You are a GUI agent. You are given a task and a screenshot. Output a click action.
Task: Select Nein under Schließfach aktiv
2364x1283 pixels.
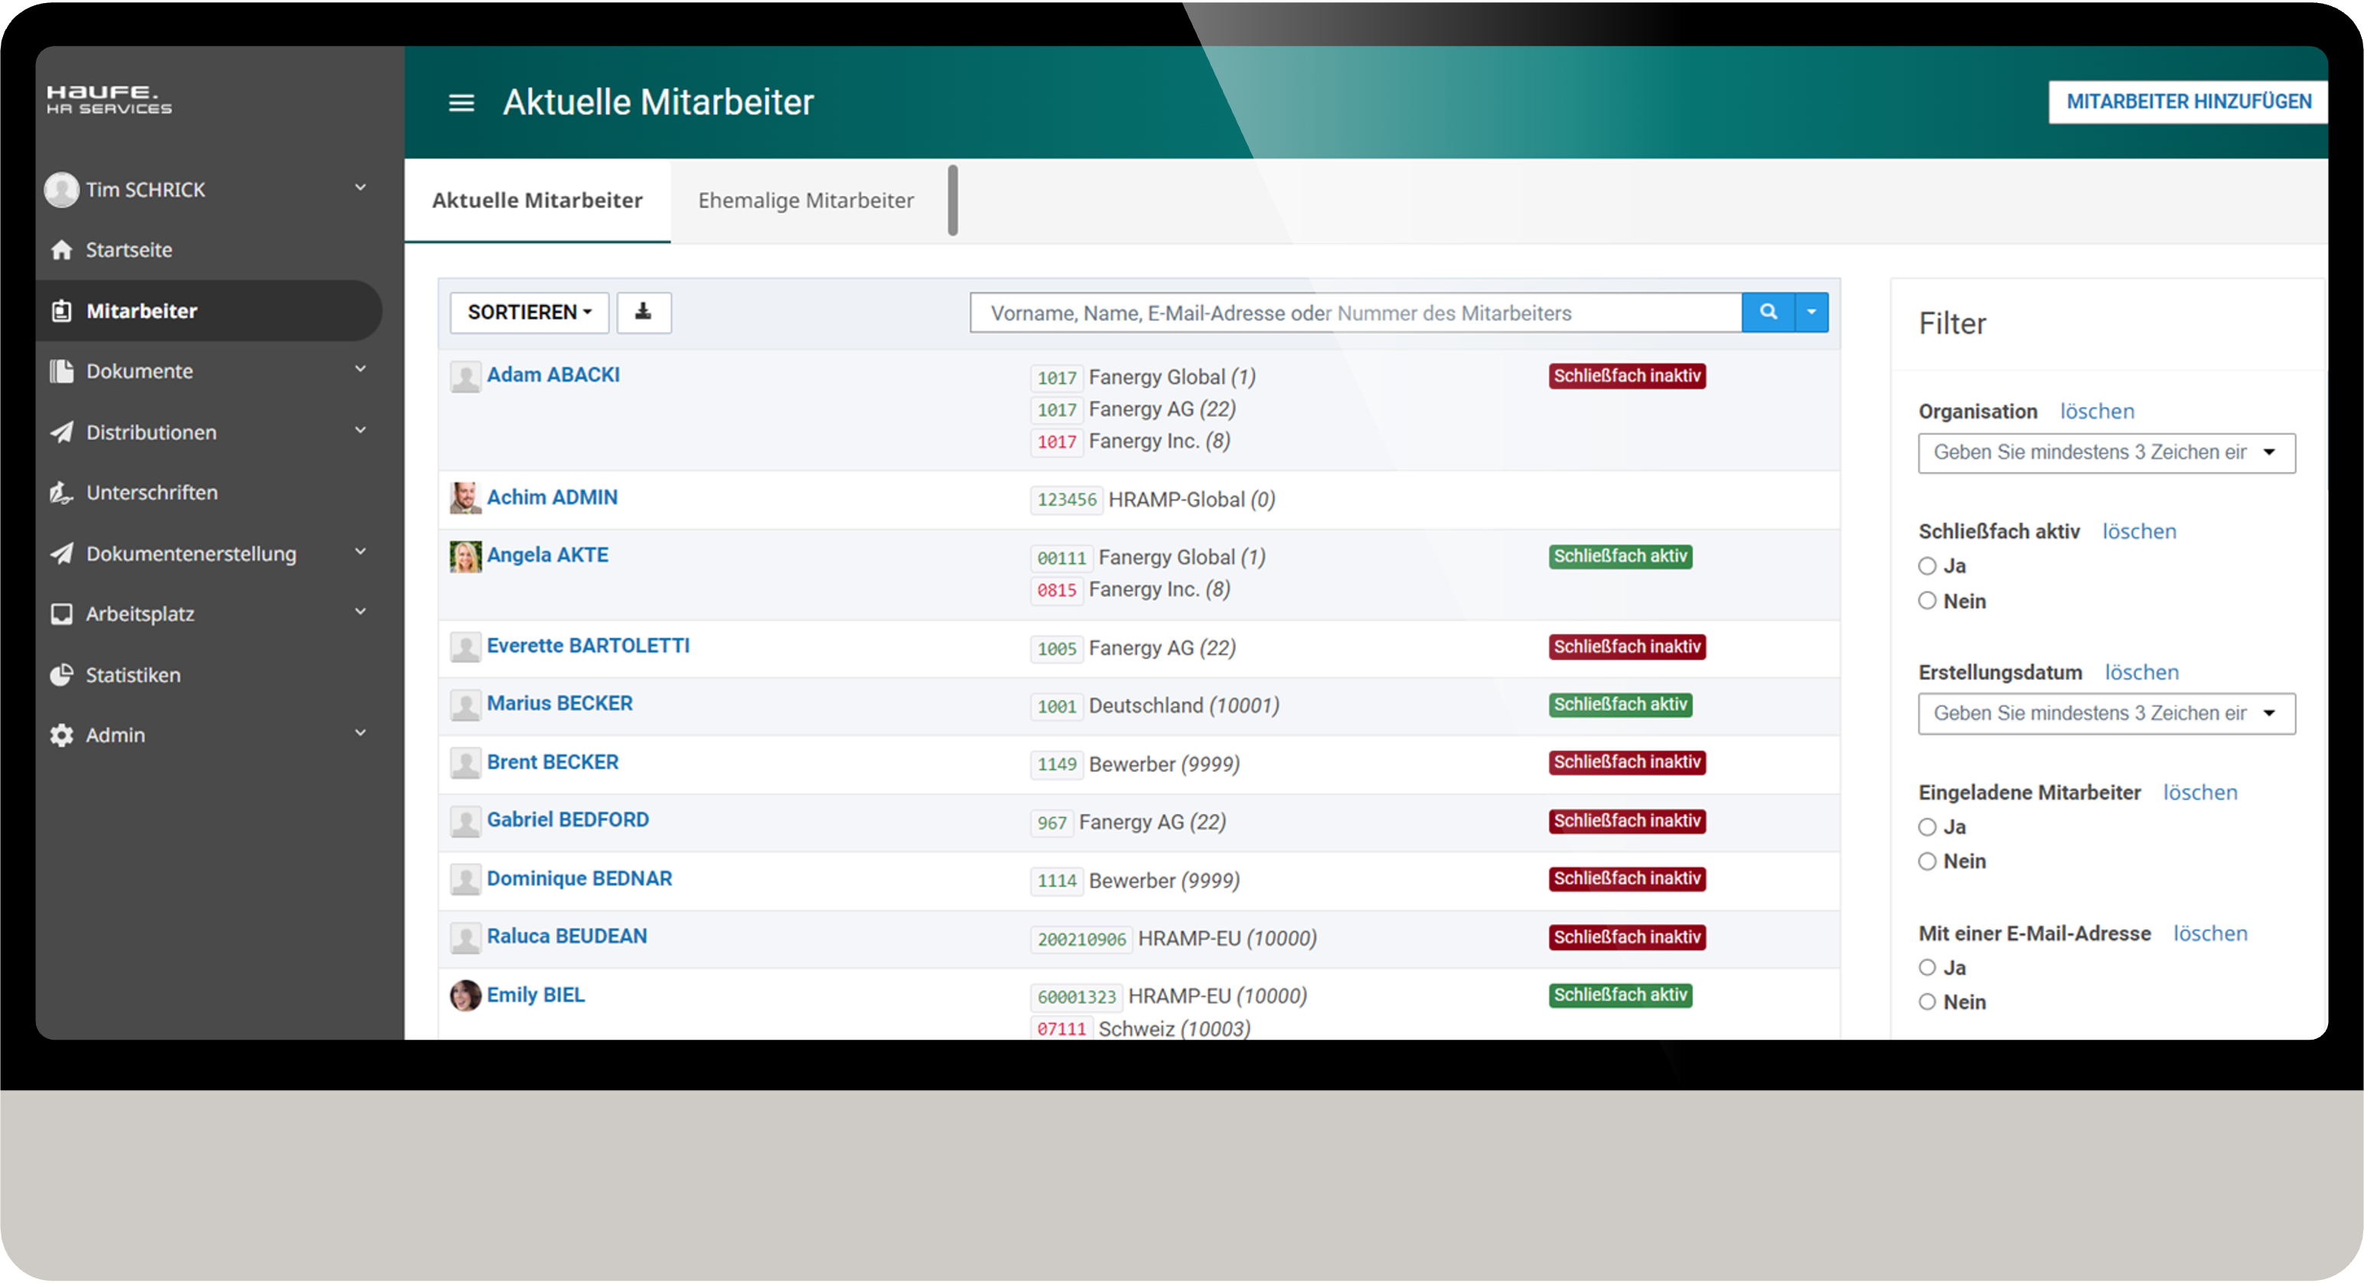(x=1927, y=601)
